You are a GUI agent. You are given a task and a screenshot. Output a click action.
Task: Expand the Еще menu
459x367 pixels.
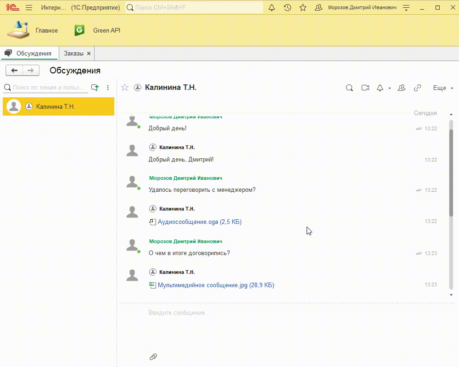pyautogui.click(x=443, y=88)
